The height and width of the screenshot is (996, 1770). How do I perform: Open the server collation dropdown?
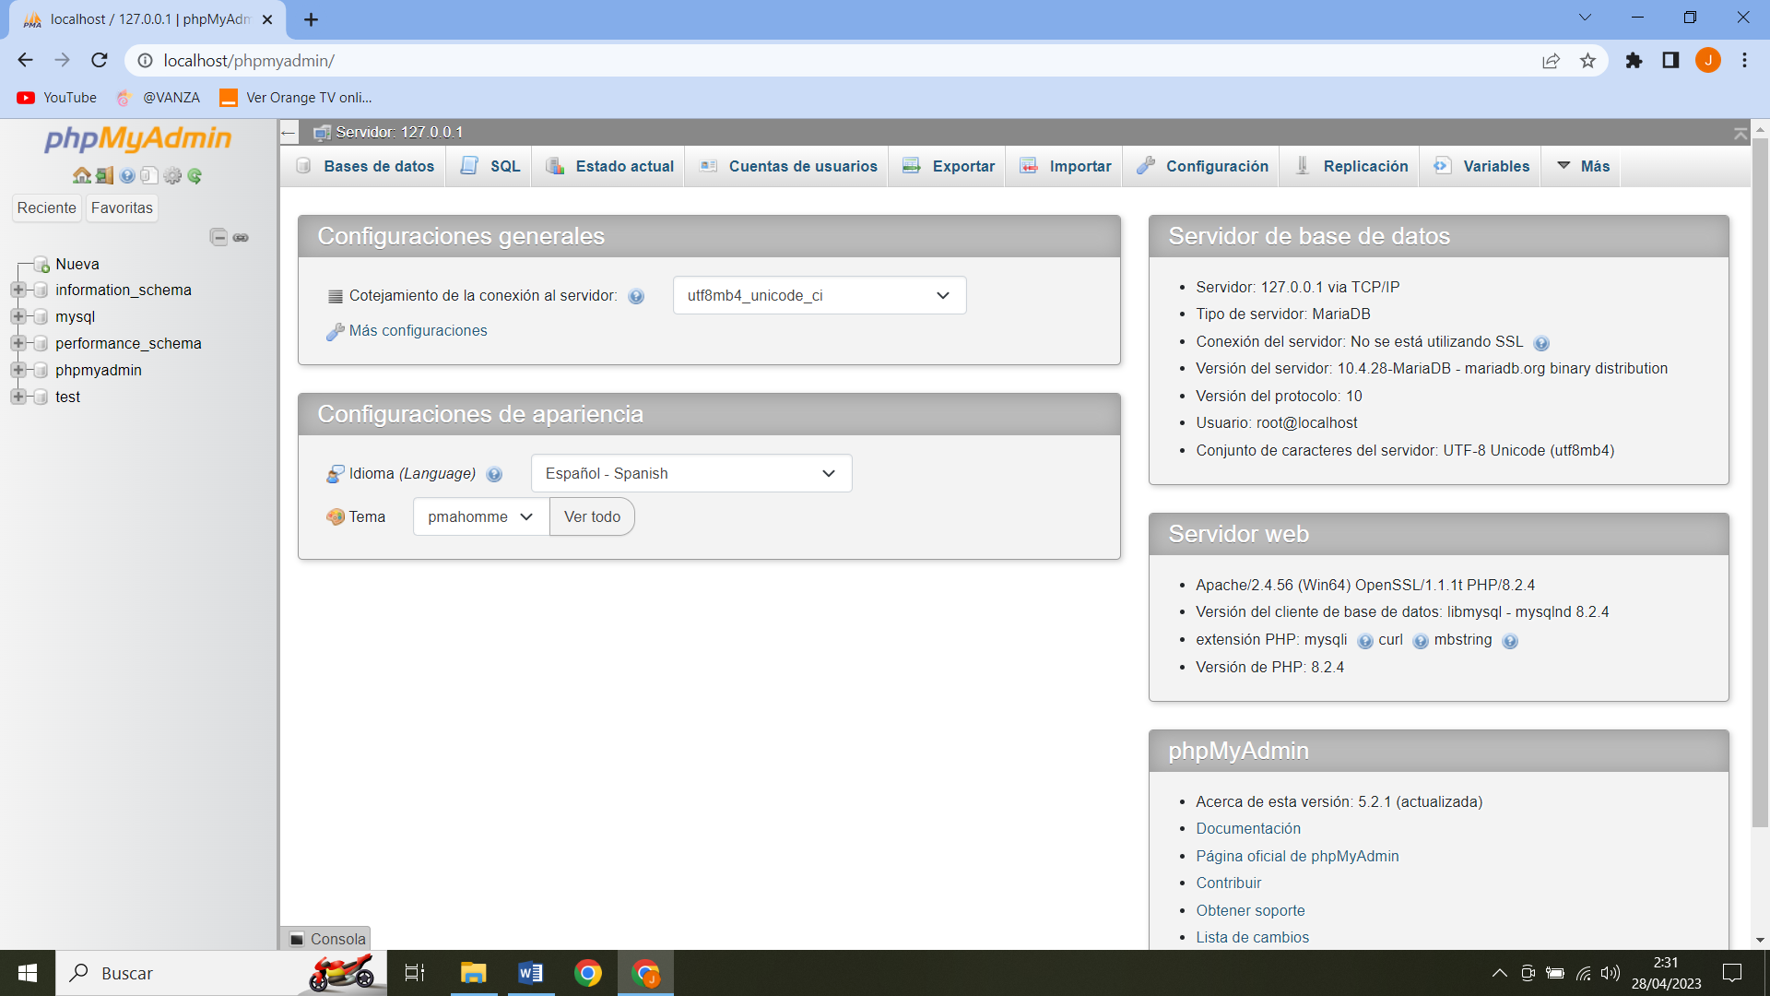click(819, 295)
